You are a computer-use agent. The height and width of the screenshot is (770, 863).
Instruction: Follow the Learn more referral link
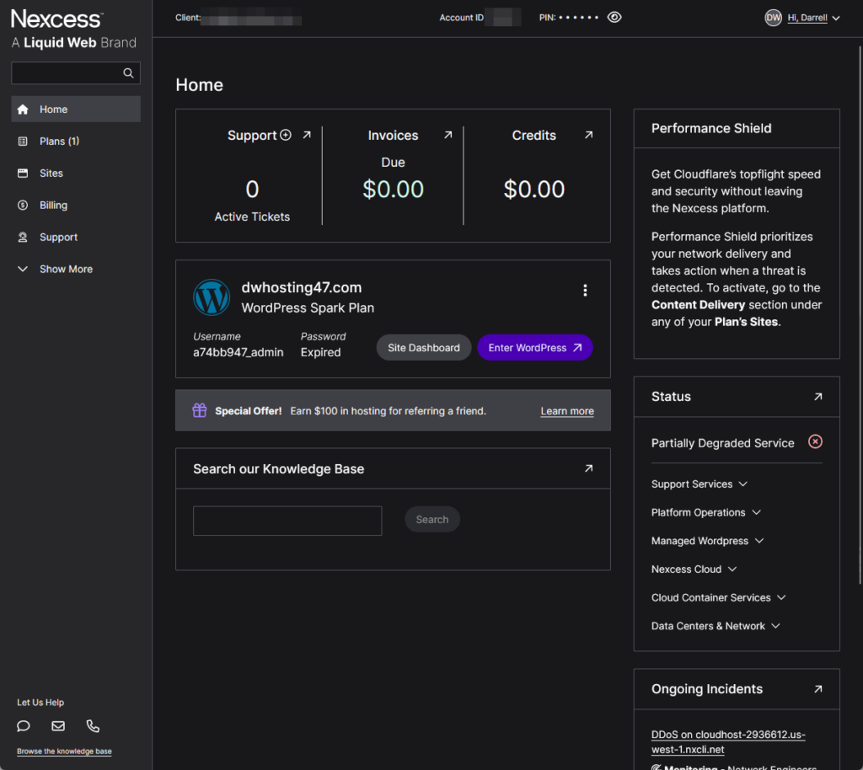click(567, 411)
